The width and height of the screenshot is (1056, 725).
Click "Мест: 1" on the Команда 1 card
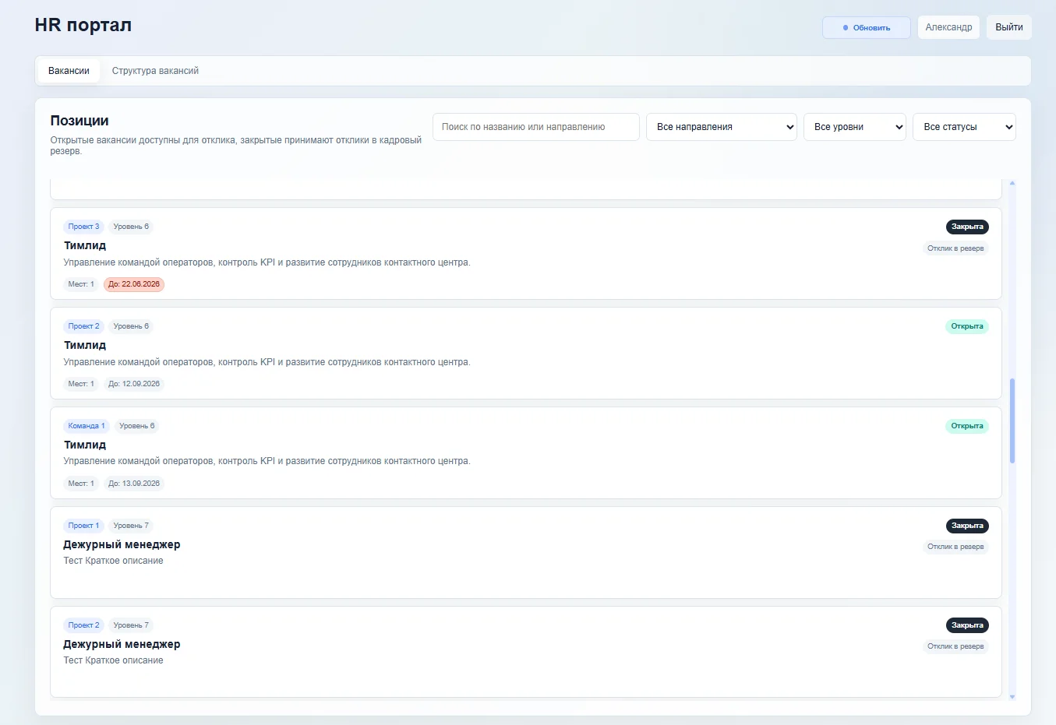click(x=81, y=484)
